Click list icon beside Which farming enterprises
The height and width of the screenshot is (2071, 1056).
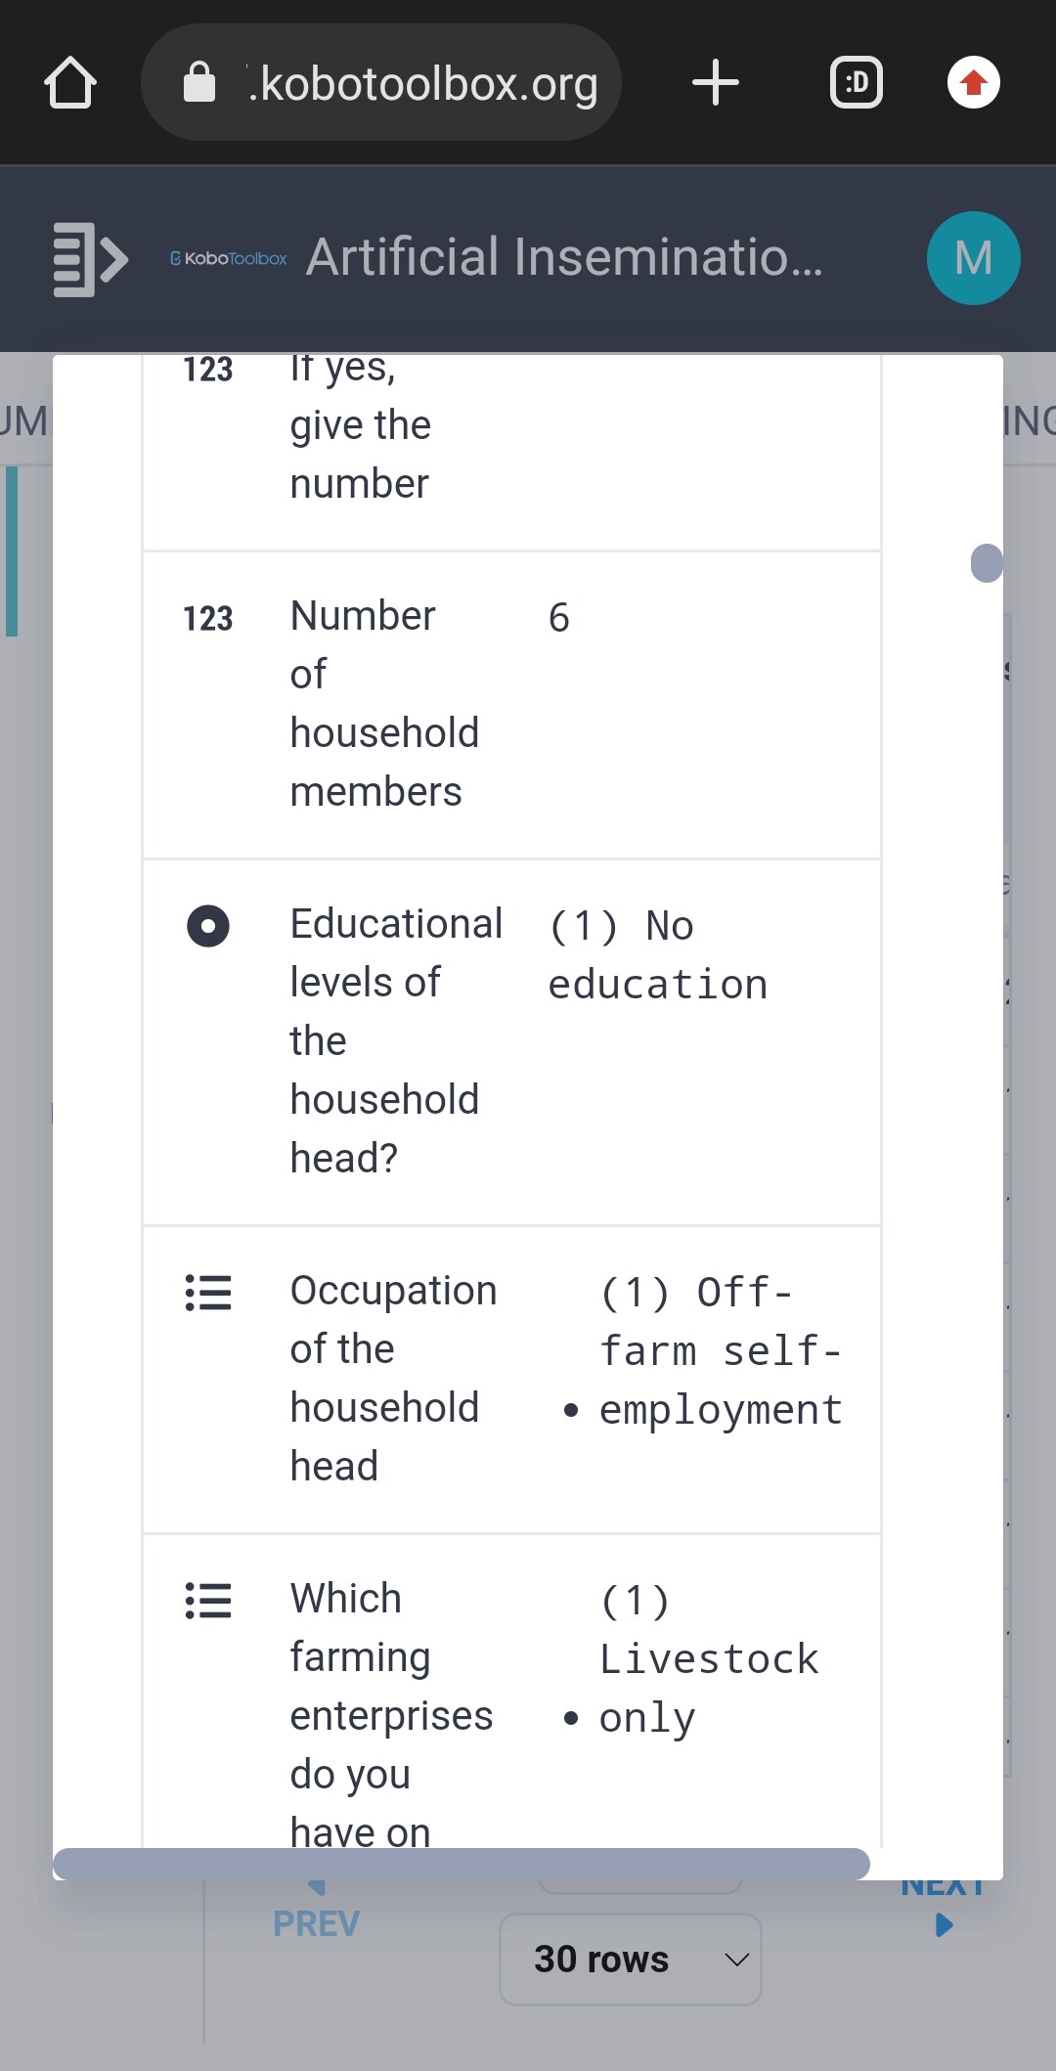point(208,1601)
